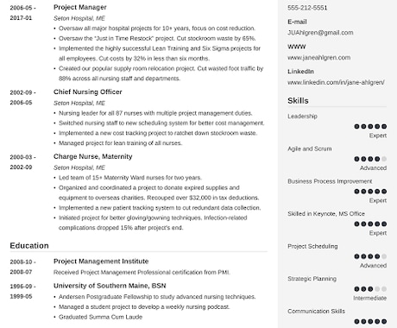Click the Skilled in Keynote rating dots
Image resolution: width=397 pixels, height=328 pixels.
click(x=370, y=224)
